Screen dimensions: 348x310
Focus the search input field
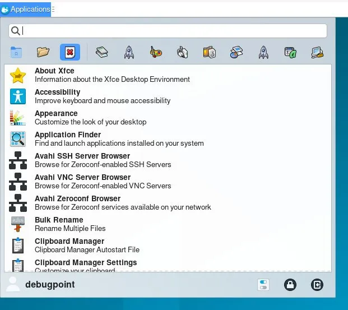point(168,31)
